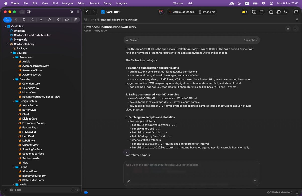Click the related items grid icon

tap(85, 20)
